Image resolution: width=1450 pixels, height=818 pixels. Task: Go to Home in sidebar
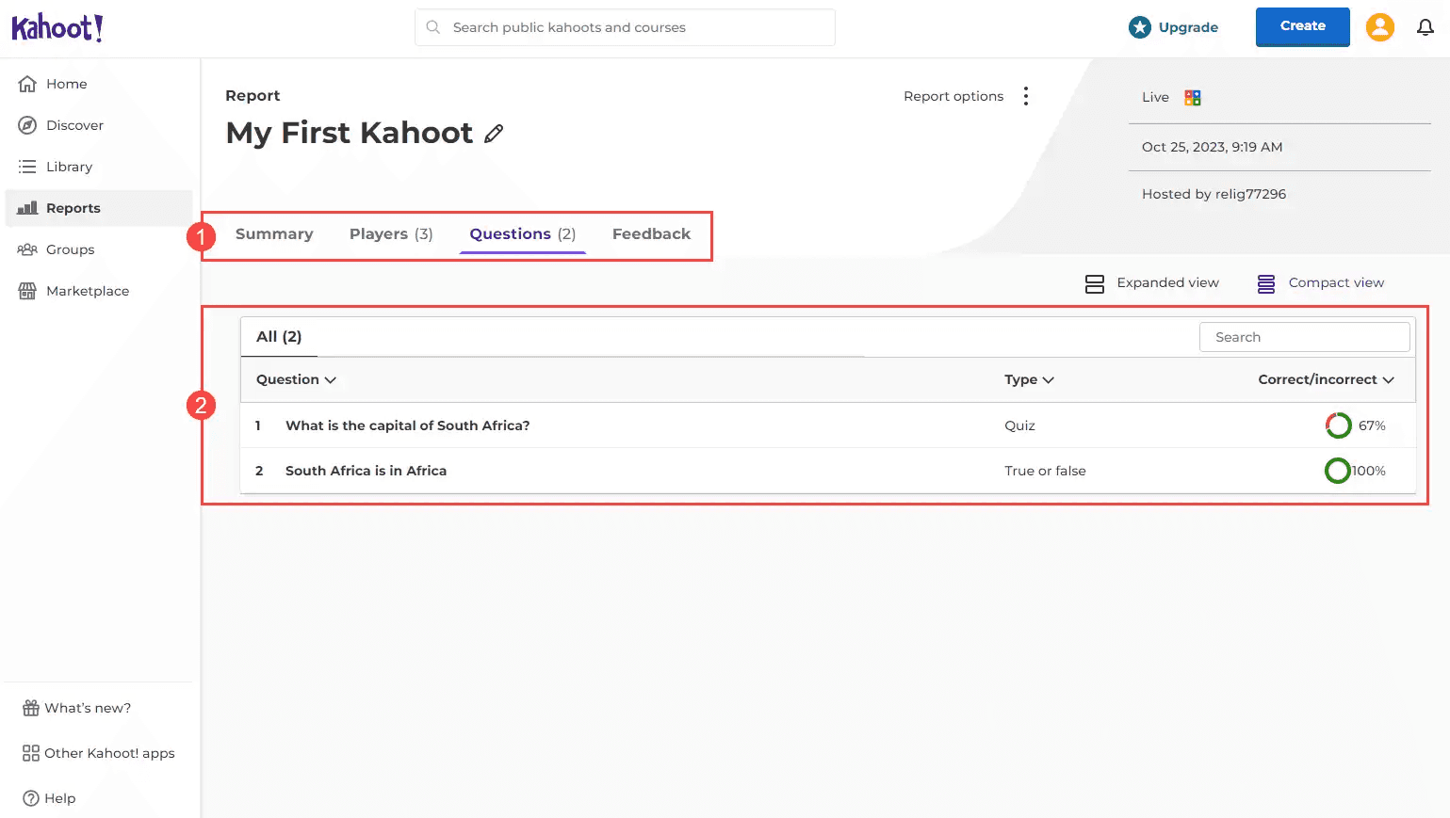point(99,84)
